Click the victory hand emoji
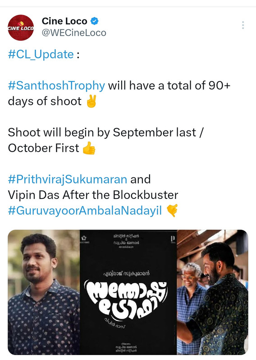Viewport: 256px width, 360px height. click(x=91, y=101)
